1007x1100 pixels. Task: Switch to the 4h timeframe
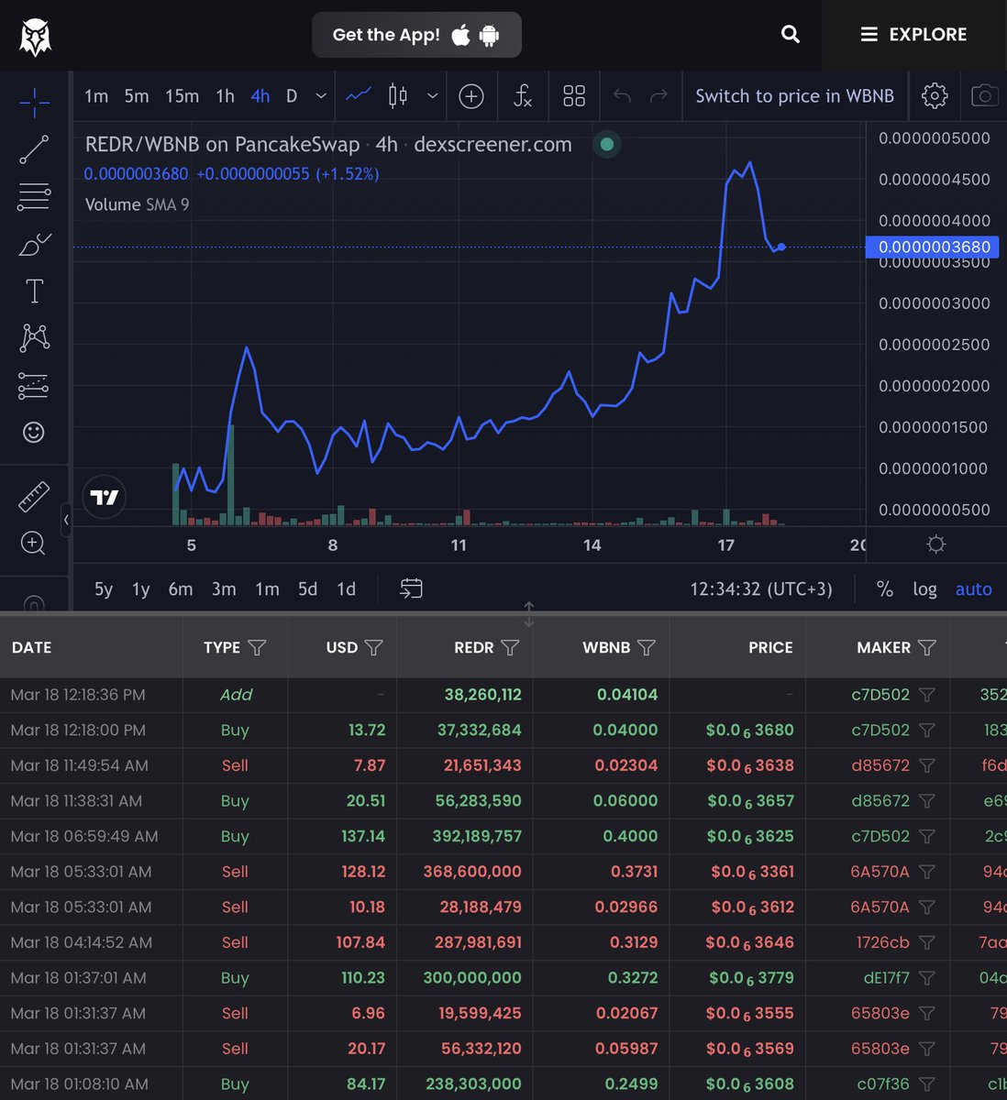(x=260, y=96)
